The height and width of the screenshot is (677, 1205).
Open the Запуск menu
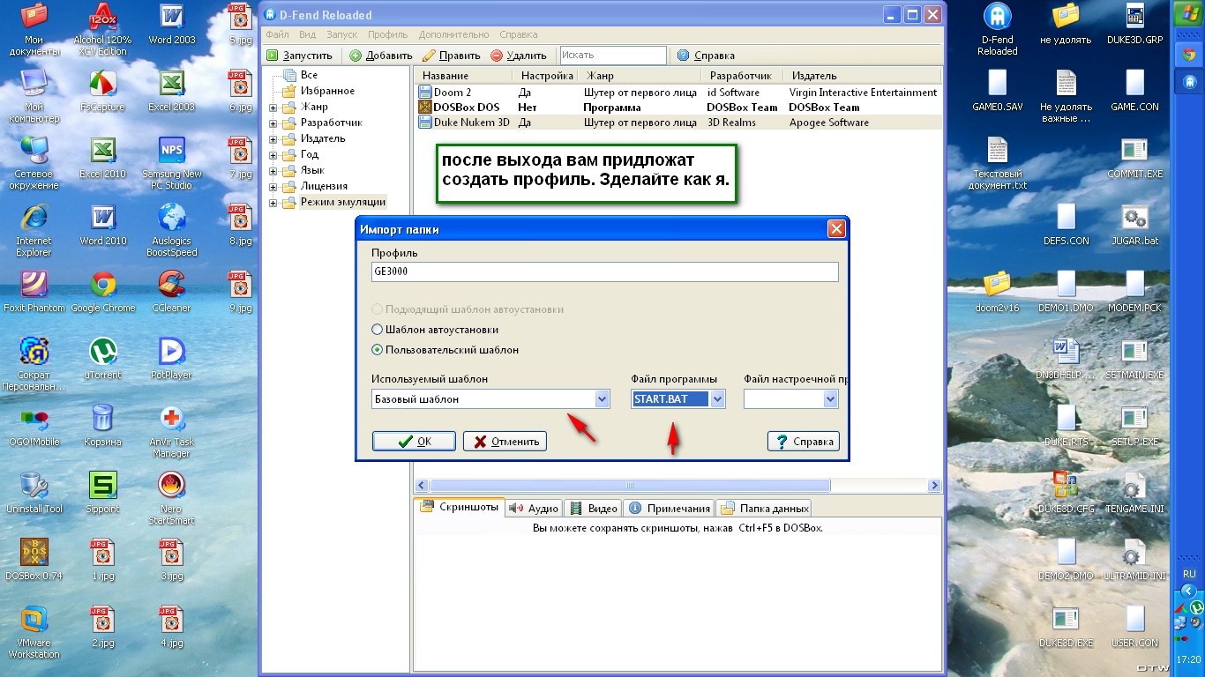[x=342, y=34]
